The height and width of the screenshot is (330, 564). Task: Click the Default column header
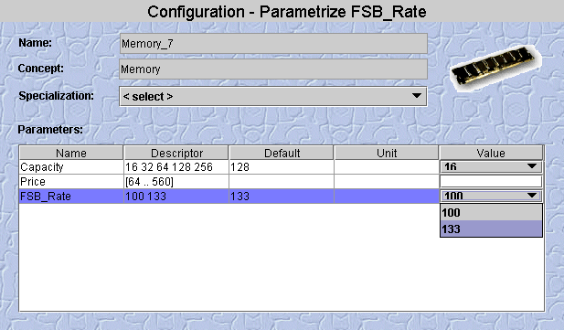282,153
